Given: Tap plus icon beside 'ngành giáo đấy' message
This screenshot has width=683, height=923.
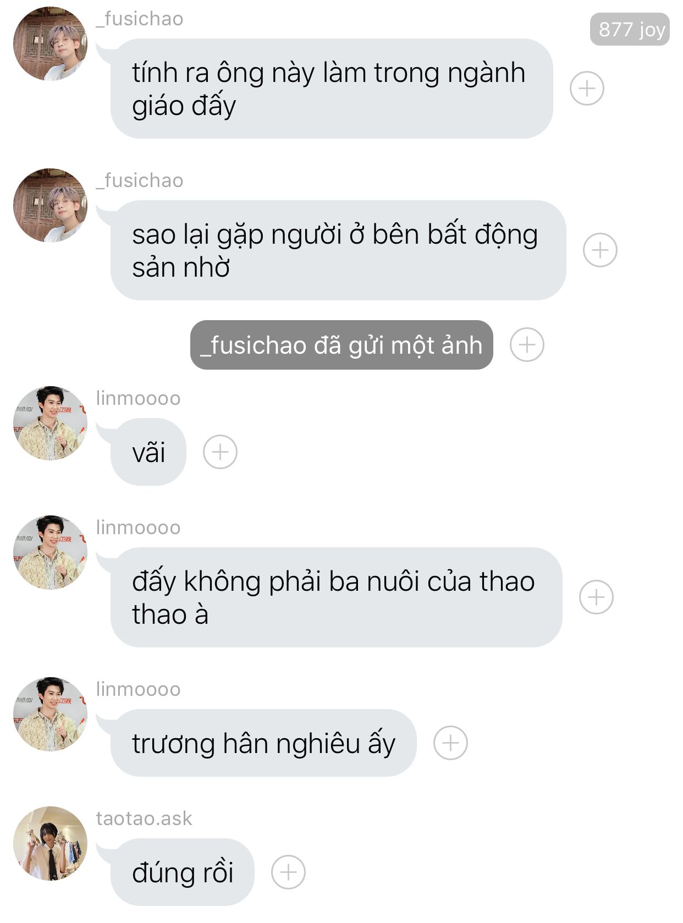Looking at the screenshot, I should pyautogui.click(x=587, y=89).
